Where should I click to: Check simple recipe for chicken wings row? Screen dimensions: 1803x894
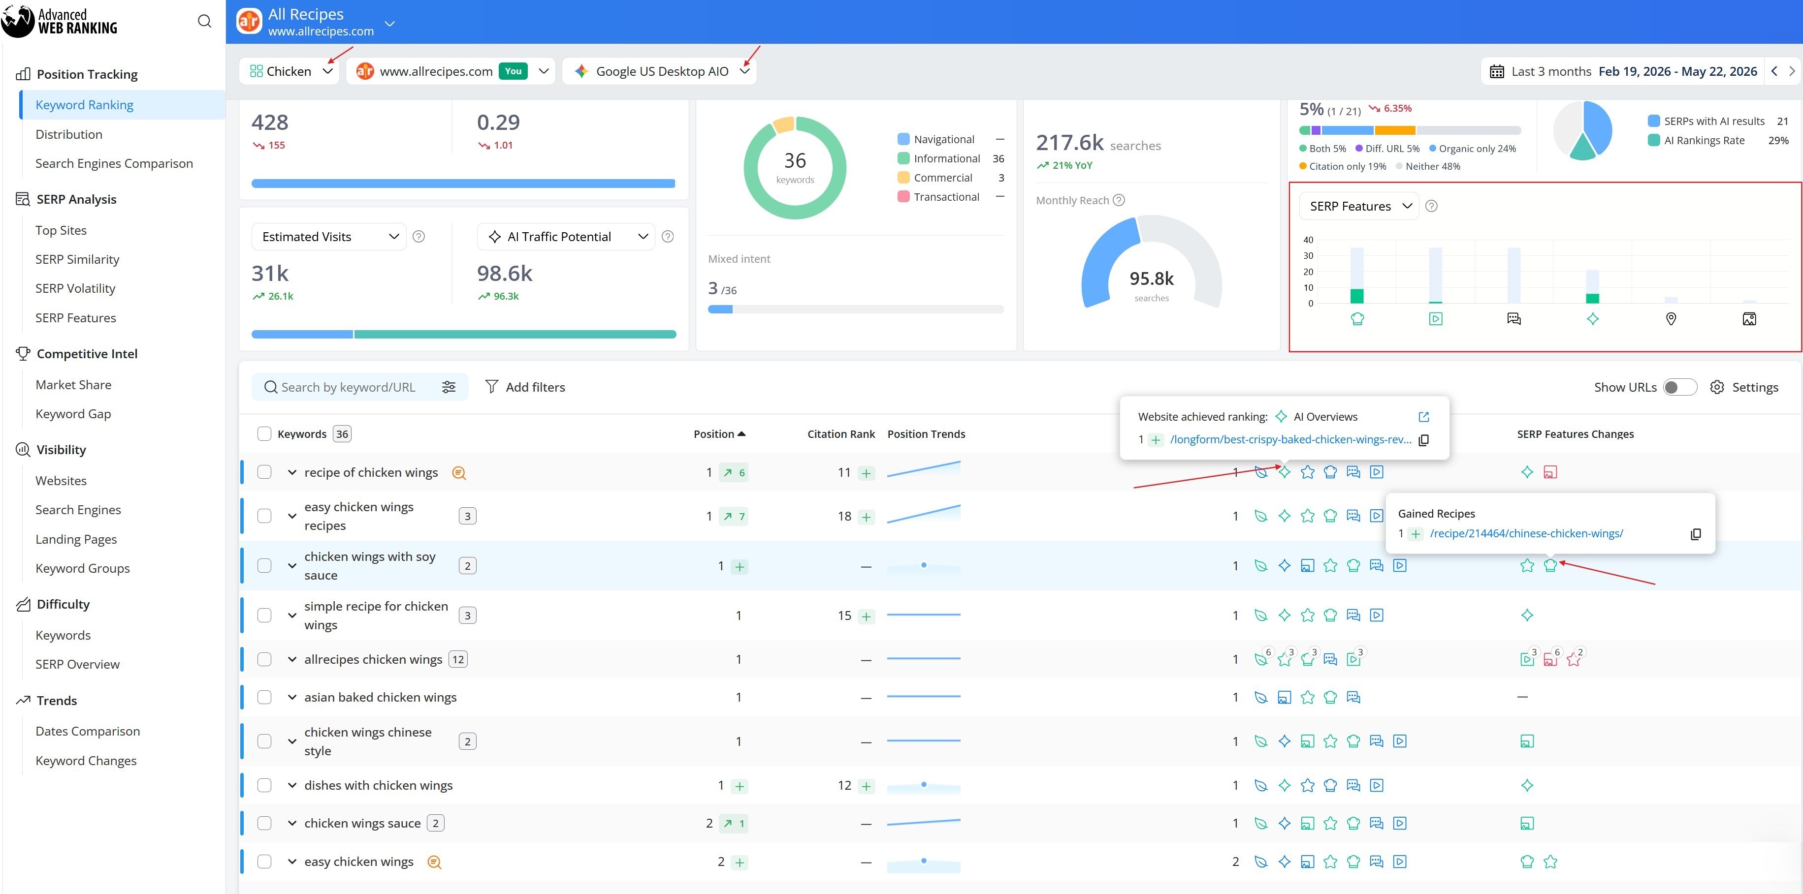(264, 615)
